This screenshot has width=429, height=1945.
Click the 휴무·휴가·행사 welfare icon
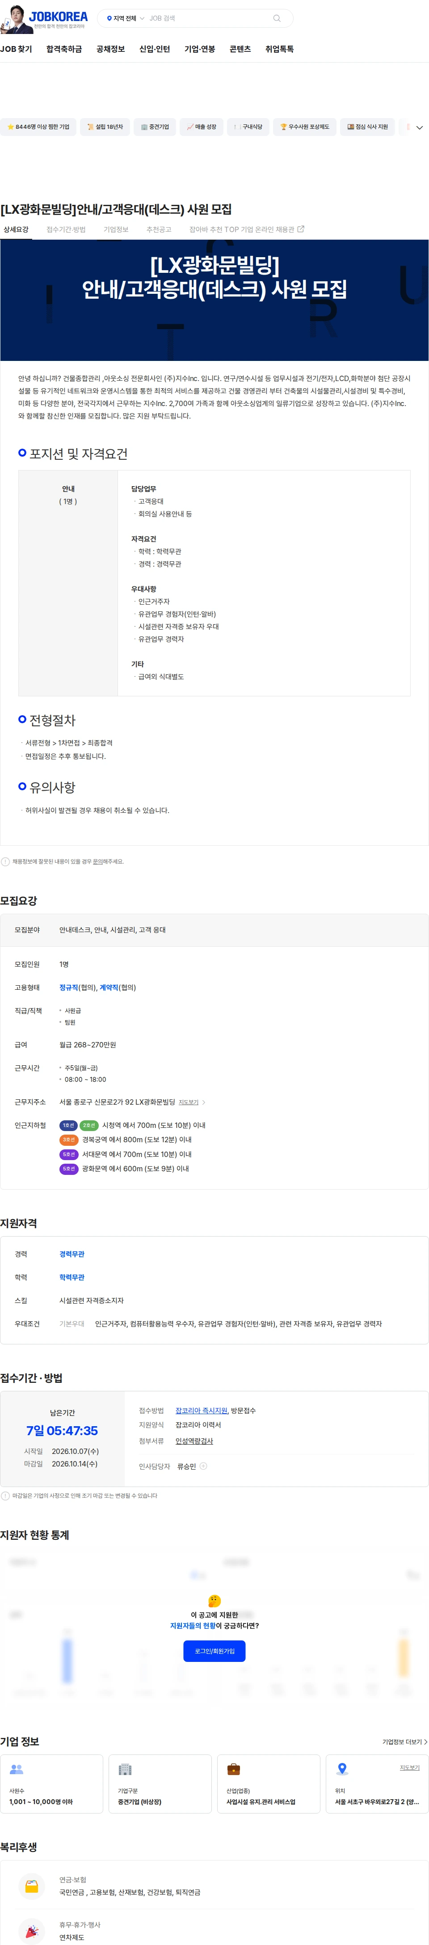(32, 1932)
